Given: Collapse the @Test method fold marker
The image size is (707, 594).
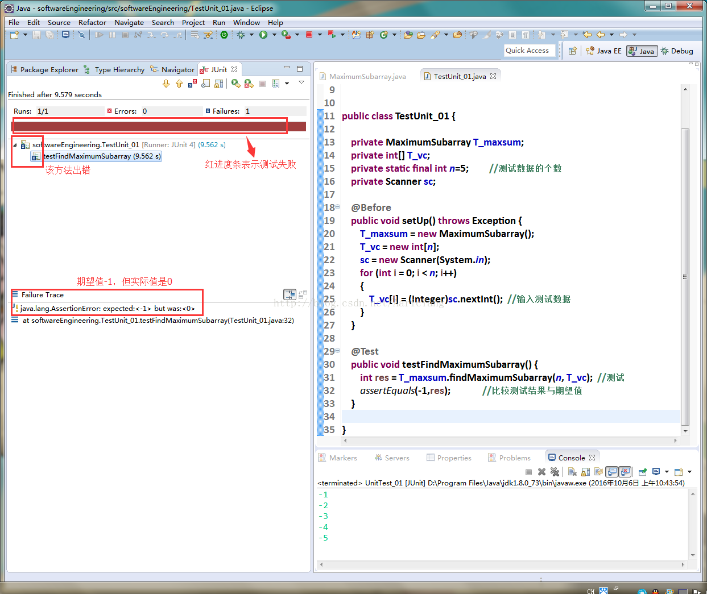Looking at the screenshot, I should pos(337,351).
